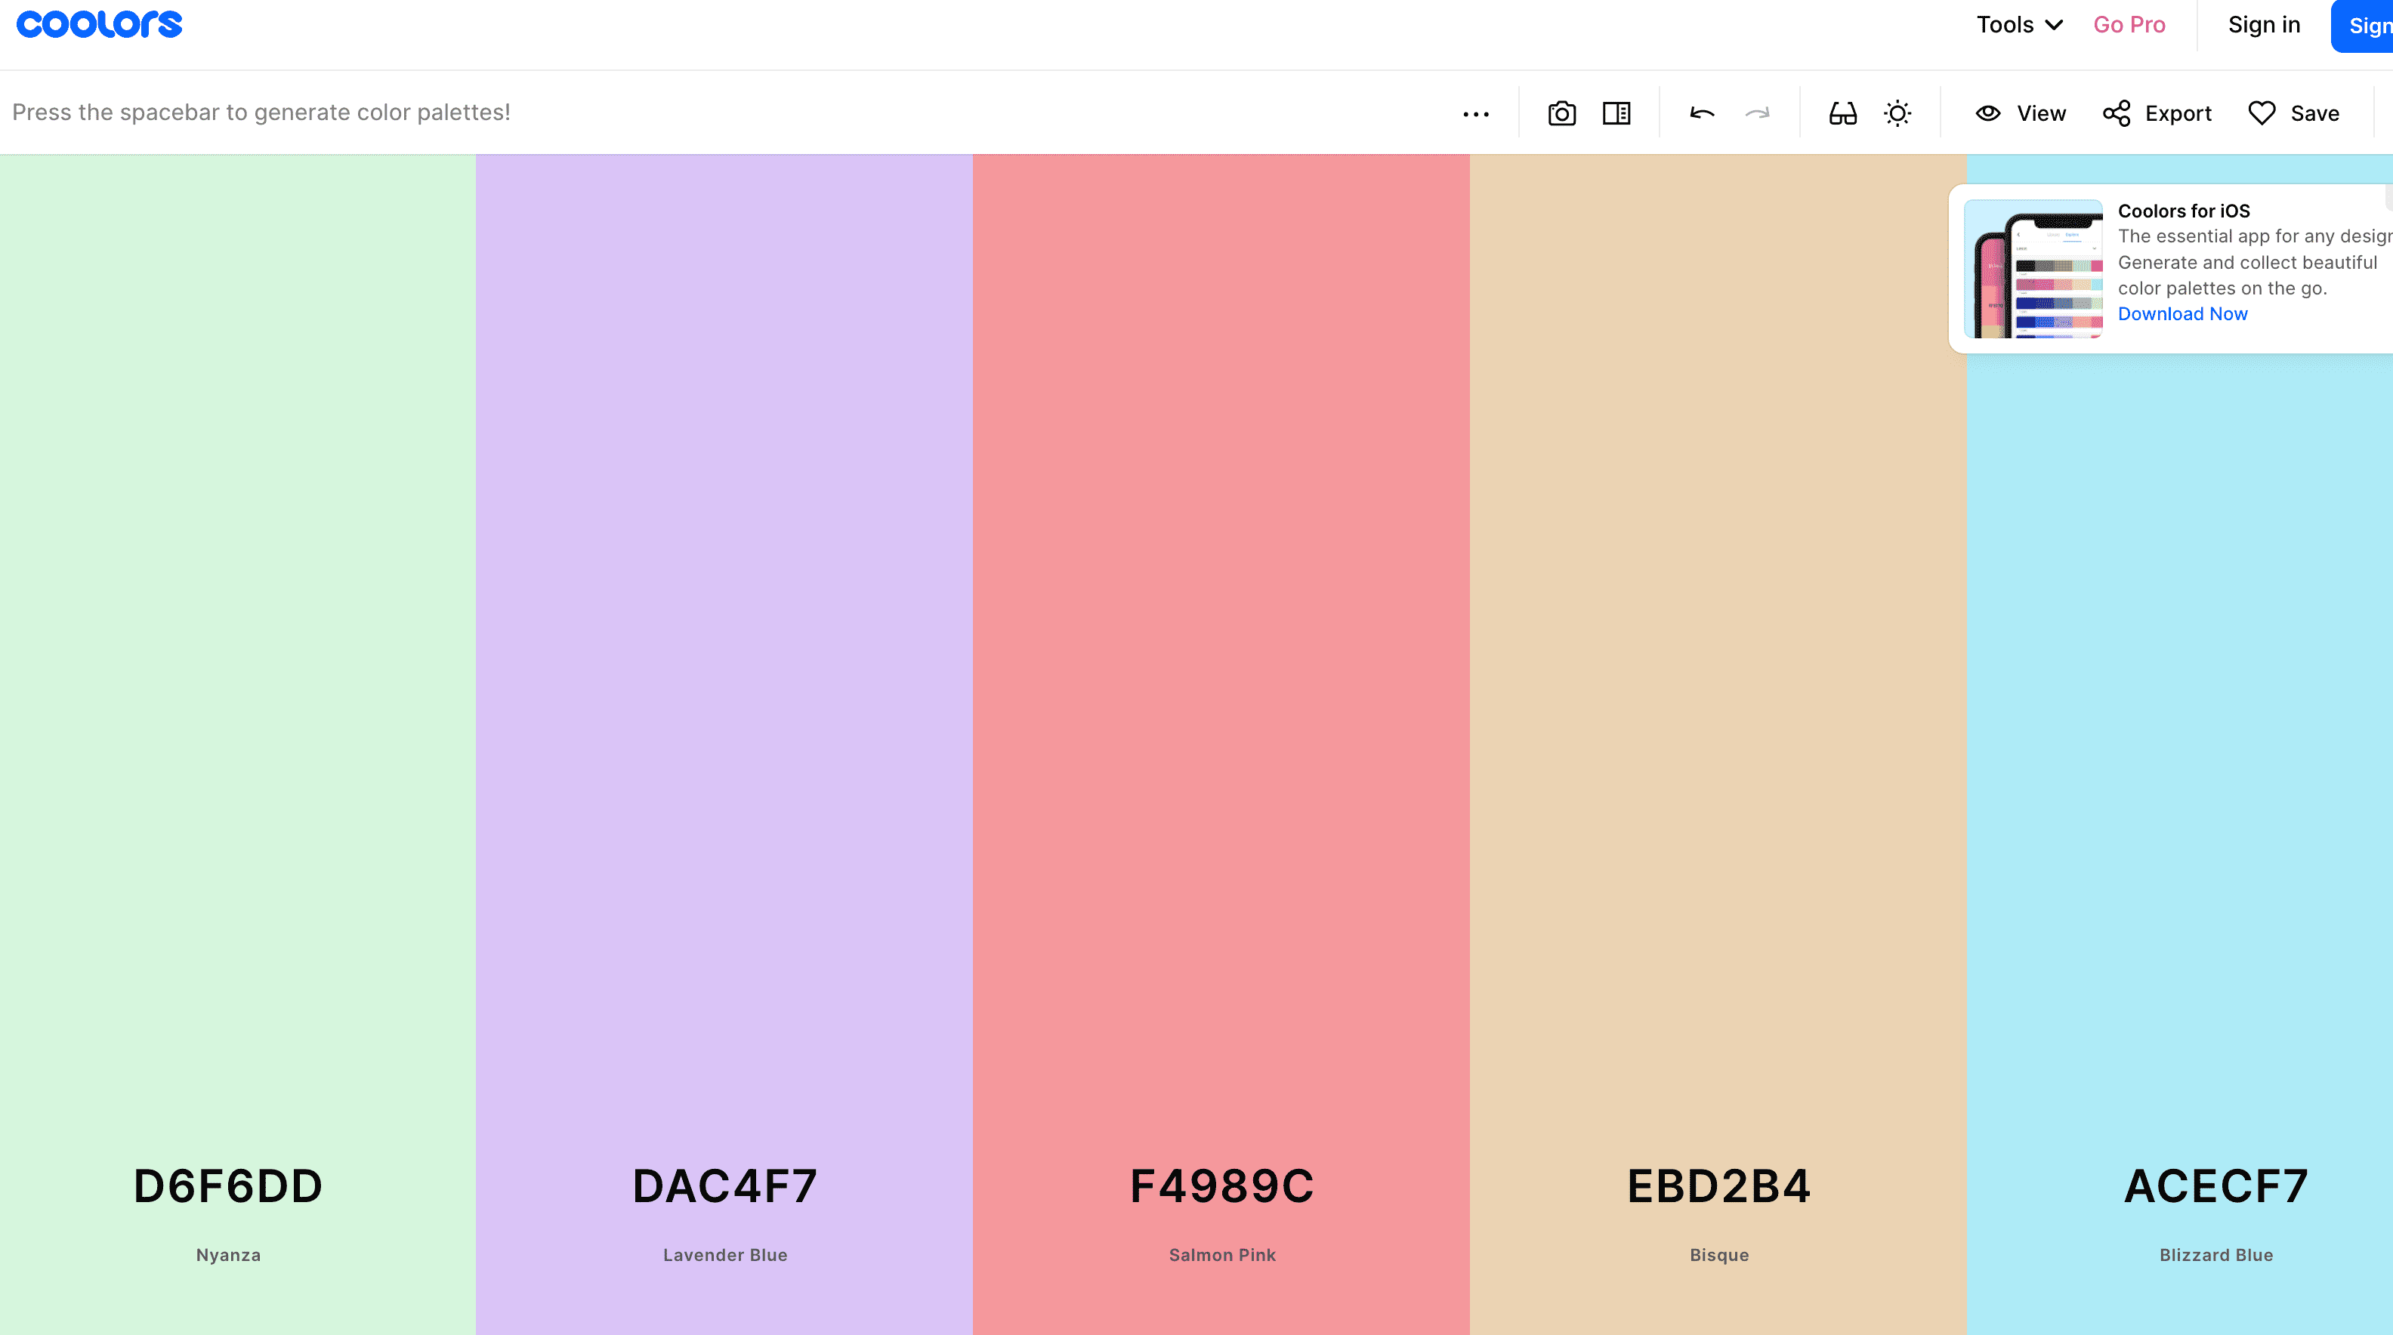
Task: Click the View button
Action: point(2020,113)
